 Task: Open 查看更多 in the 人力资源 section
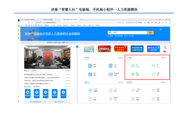click(164, 58)
